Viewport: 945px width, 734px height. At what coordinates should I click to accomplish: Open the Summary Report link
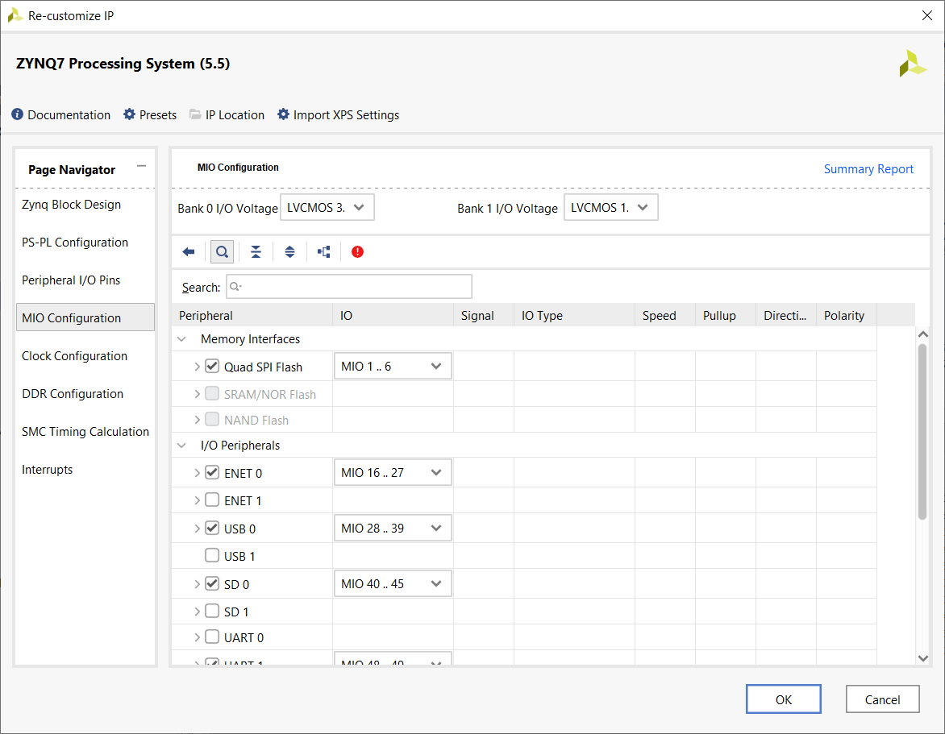coord(868,169)
